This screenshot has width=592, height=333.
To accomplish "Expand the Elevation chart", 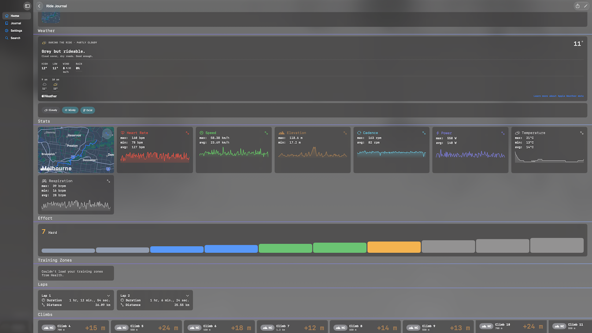I will point(345,133).
